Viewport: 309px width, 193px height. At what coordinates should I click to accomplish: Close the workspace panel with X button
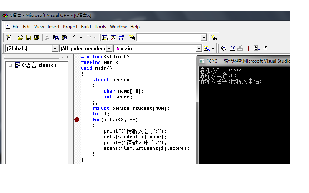[67, 57]
